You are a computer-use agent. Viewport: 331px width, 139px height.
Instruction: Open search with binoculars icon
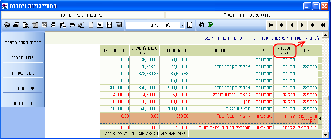pyautogui.click(x=202, y=25)
